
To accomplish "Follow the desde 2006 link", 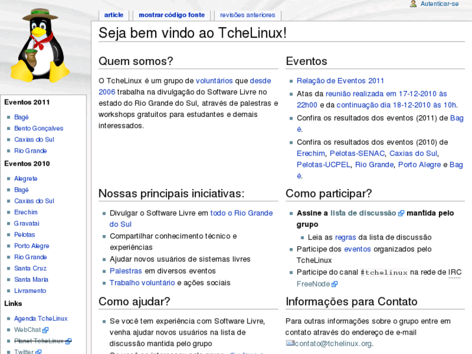I will click(260, 81).
